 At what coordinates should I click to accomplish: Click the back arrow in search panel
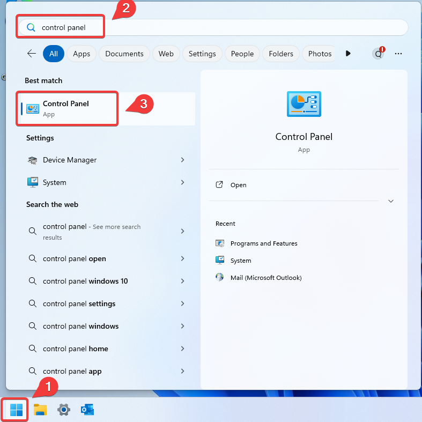pyautogui.click(x=32, y=54)
